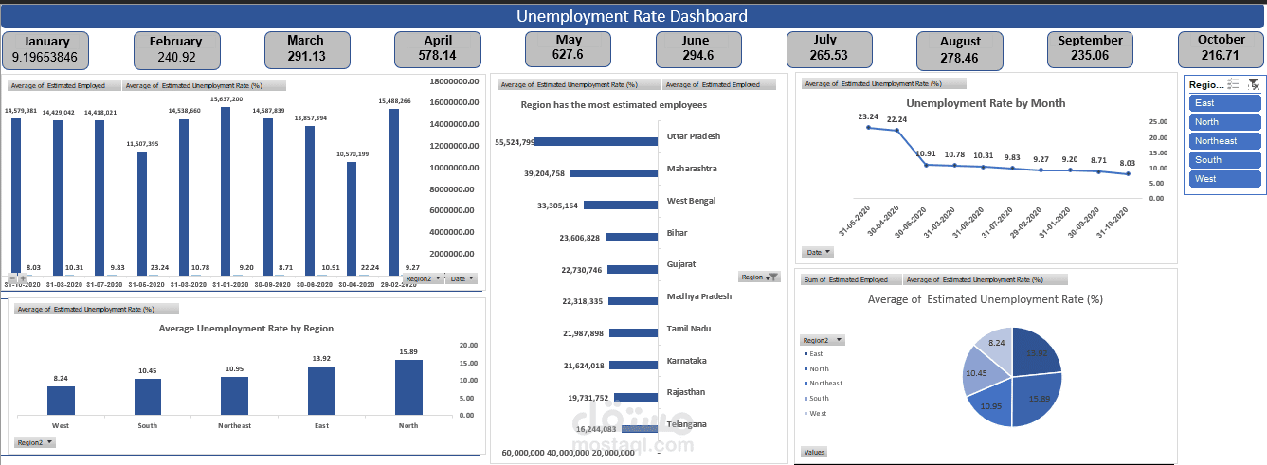
Task: Click the Average Unemployment Rate by Region title
Action: tap(246, 329)
